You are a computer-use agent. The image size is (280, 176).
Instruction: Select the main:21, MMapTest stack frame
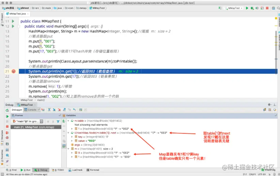click(x=36, y=127)
